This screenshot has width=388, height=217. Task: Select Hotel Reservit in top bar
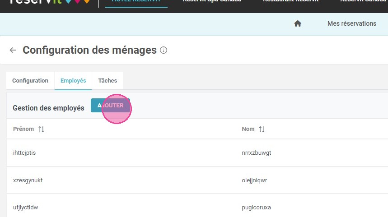(x=136, y=2)
